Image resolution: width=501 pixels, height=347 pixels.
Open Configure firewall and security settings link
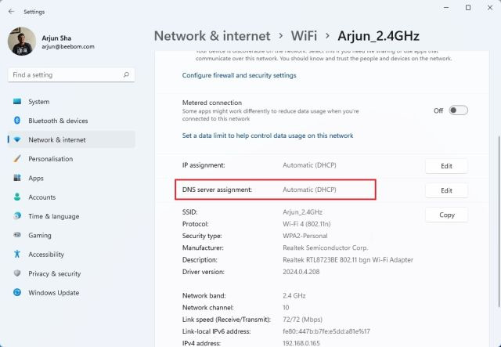click(239, 75)
